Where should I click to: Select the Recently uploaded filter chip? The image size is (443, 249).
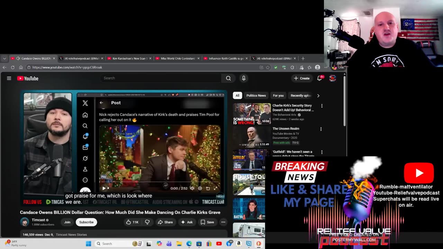tap(301, 95)
